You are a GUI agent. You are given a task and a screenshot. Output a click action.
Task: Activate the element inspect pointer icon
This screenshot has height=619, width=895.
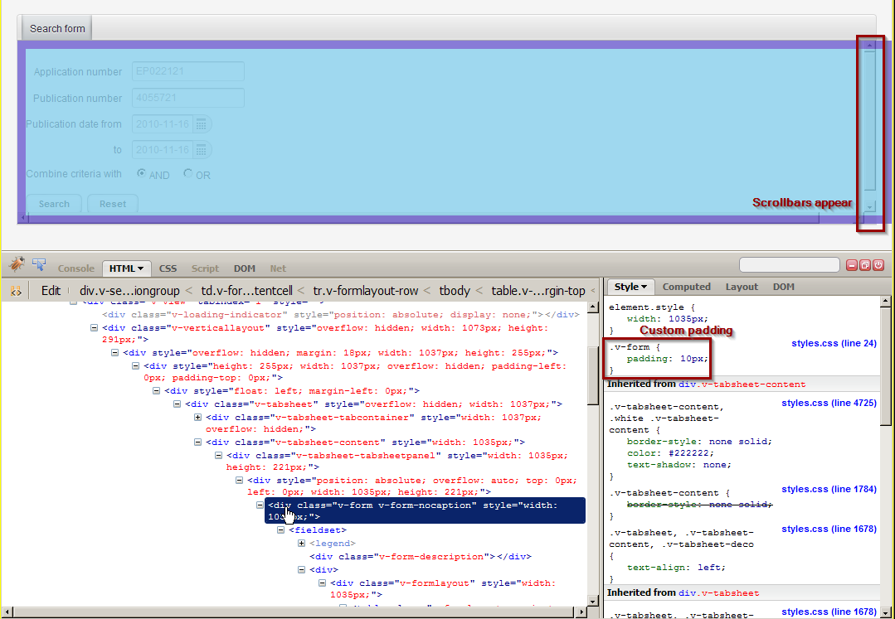39,264
